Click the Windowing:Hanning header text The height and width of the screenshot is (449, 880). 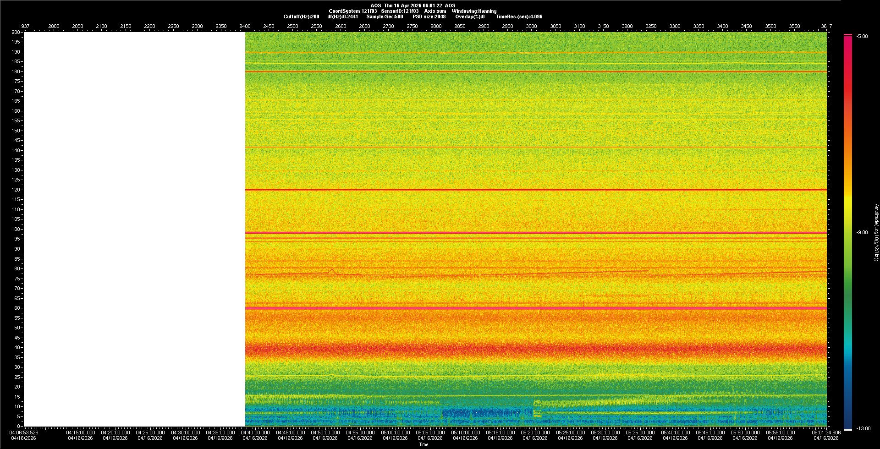[x=474, y=11]
